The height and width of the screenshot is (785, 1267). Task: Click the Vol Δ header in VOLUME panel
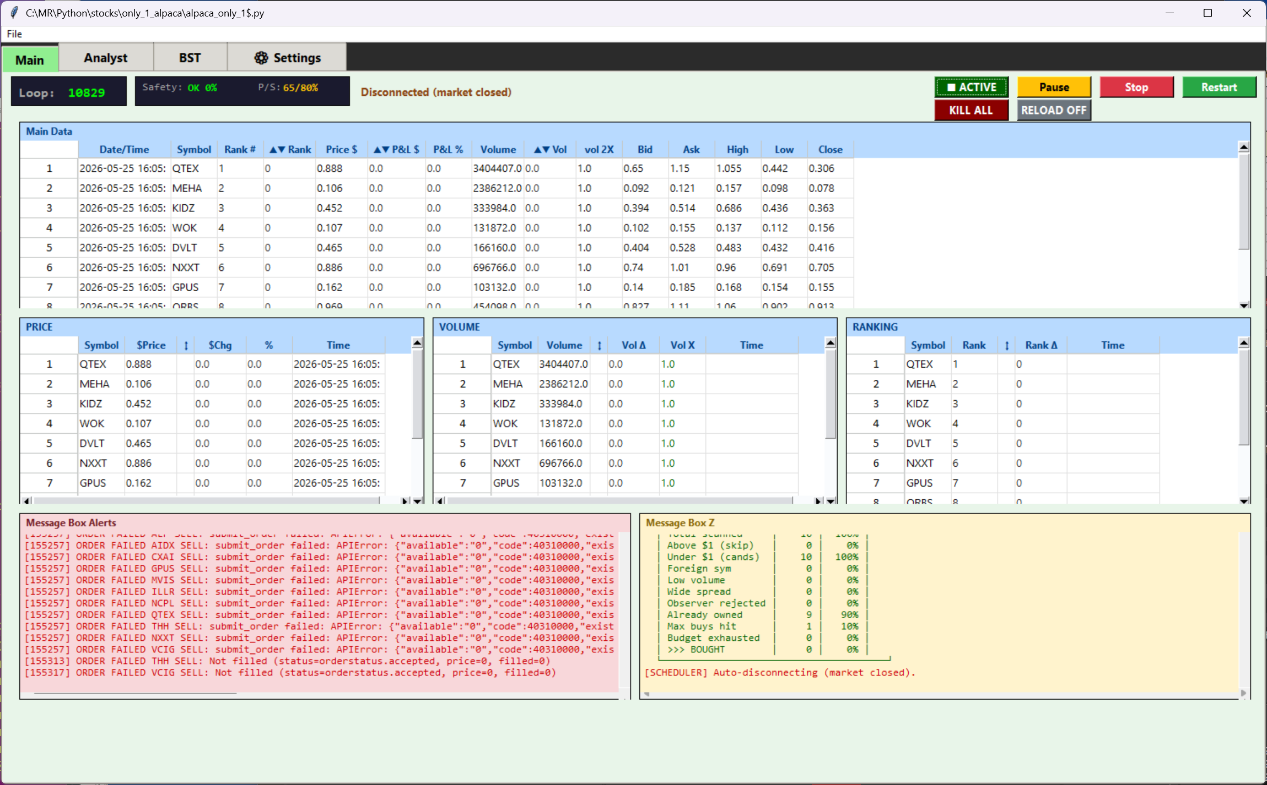pos(633,346)
